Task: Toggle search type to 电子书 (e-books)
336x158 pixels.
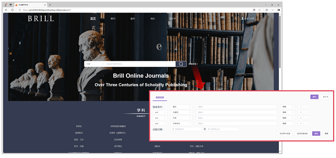Action: (x=325, y=97)
